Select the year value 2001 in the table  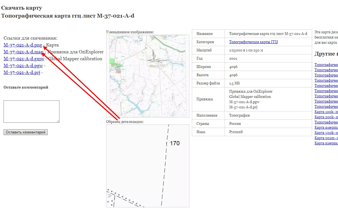[233, 58]
